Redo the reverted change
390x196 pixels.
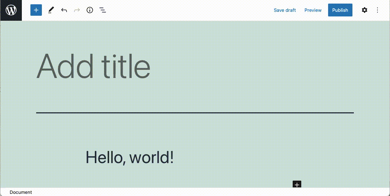pos(77,10)
